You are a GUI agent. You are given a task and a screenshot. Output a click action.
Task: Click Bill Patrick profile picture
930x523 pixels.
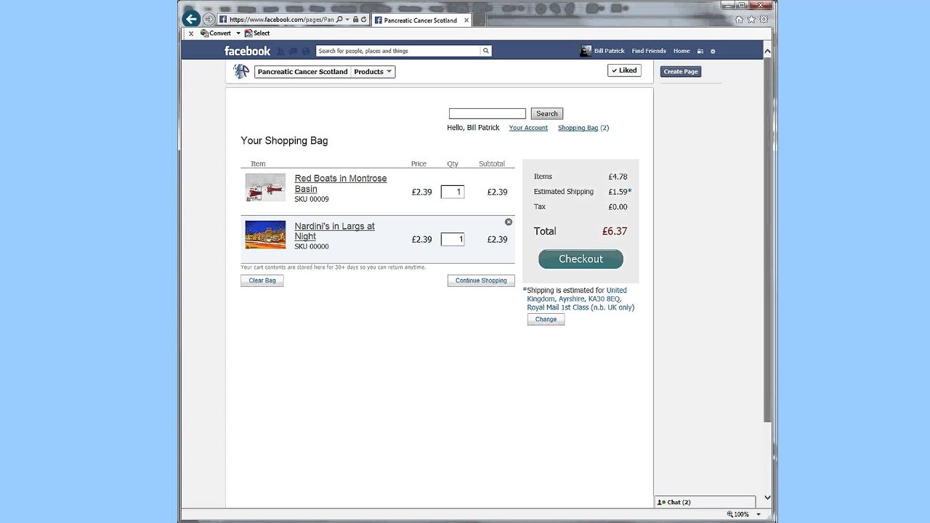click(x=586, y=51)
